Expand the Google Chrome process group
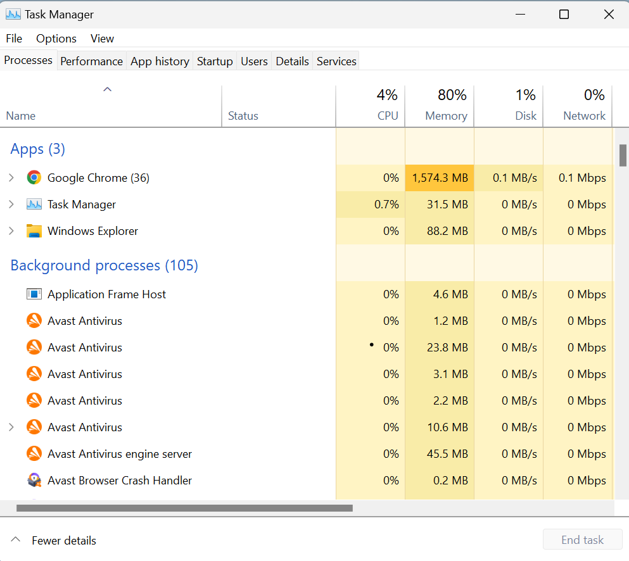Viewport: 629px width, 561px height. [11, 178]
